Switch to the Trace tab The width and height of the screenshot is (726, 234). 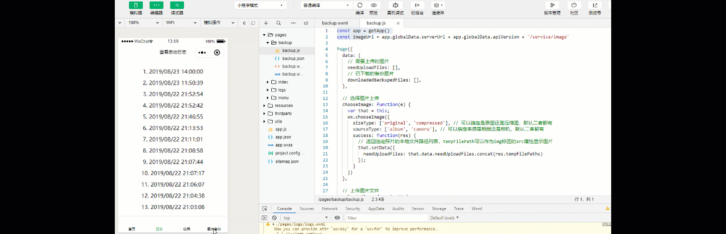pyautogui.click(x=459, y=208)
